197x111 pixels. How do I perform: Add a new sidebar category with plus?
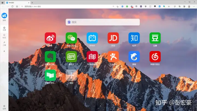(4, 51)
